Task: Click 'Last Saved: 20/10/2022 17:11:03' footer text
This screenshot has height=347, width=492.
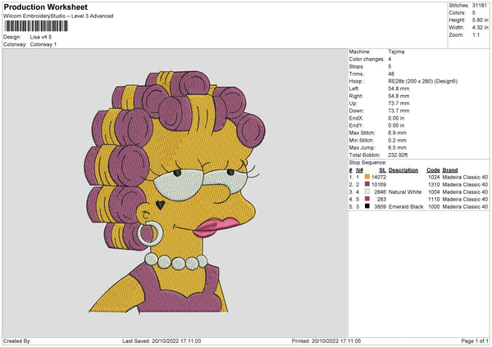Action: click(162, 340)
